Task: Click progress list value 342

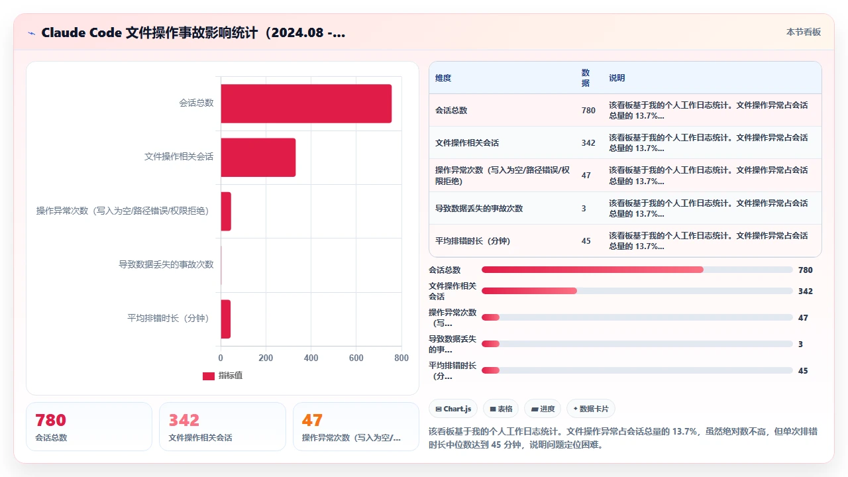Action: (x=806, y=291)
